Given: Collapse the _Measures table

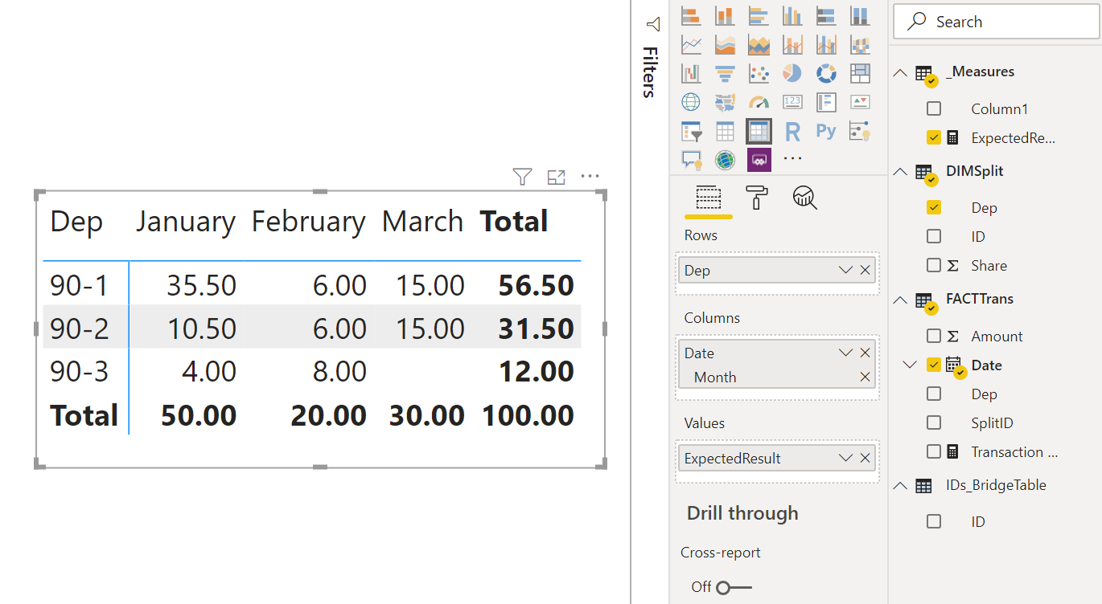Looking at the screenshot, I should coord(900,72).
